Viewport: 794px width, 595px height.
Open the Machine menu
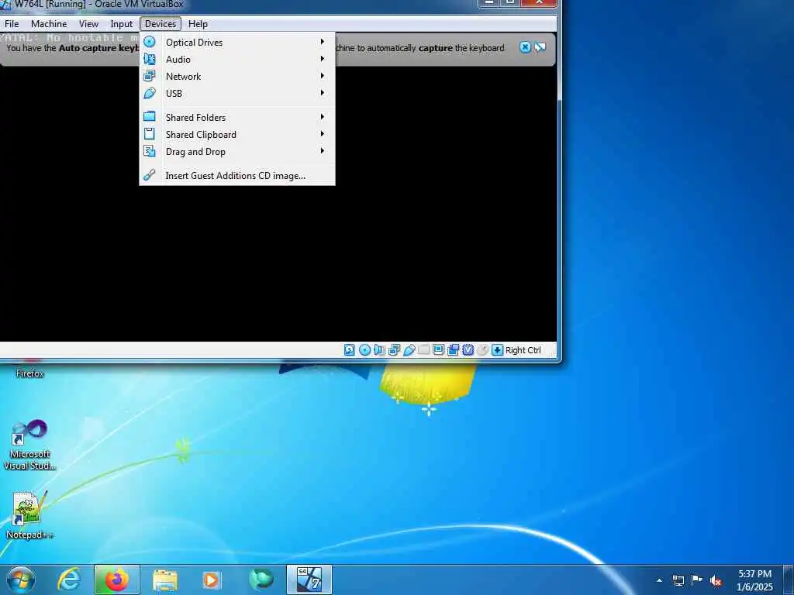tap(49, 24)
